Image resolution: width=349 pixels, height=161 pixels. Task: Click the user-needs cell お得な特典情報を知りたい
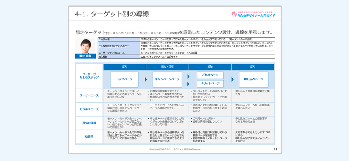167,96
